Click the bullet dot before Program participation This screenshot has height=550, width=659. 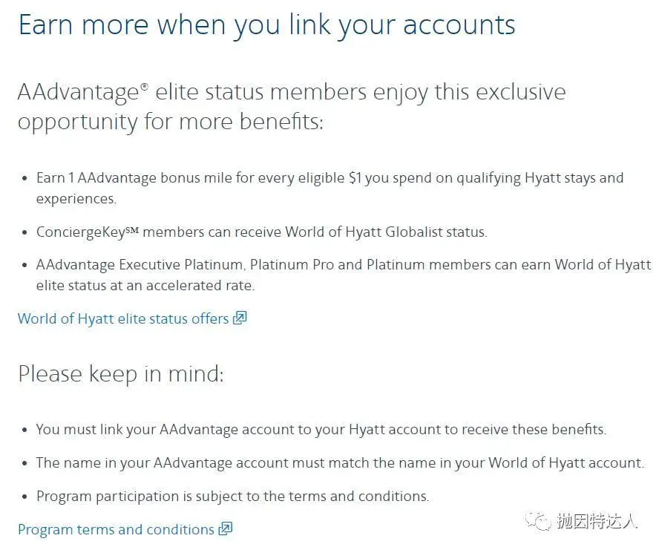24,497
